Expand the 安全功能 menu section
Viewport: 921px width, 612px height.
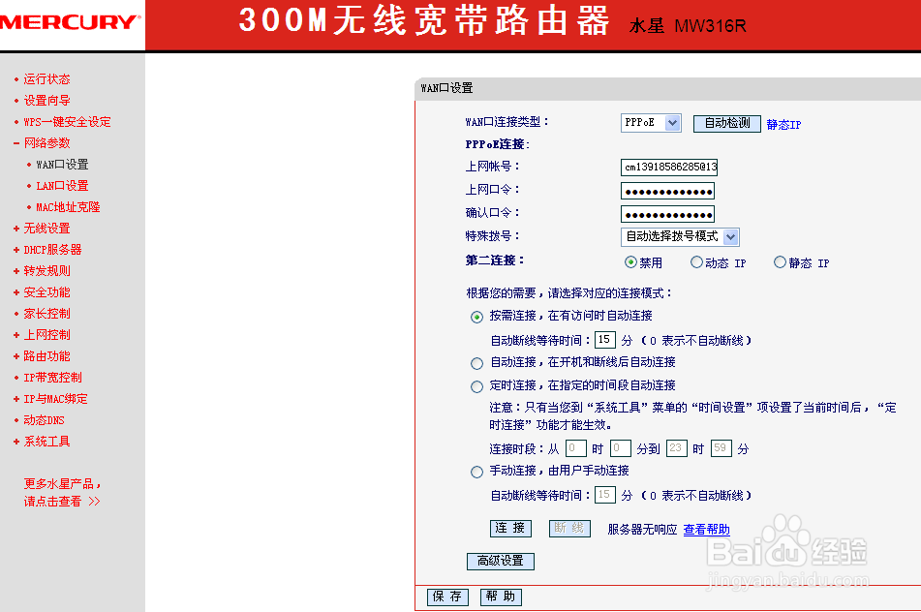click(46, 292)
